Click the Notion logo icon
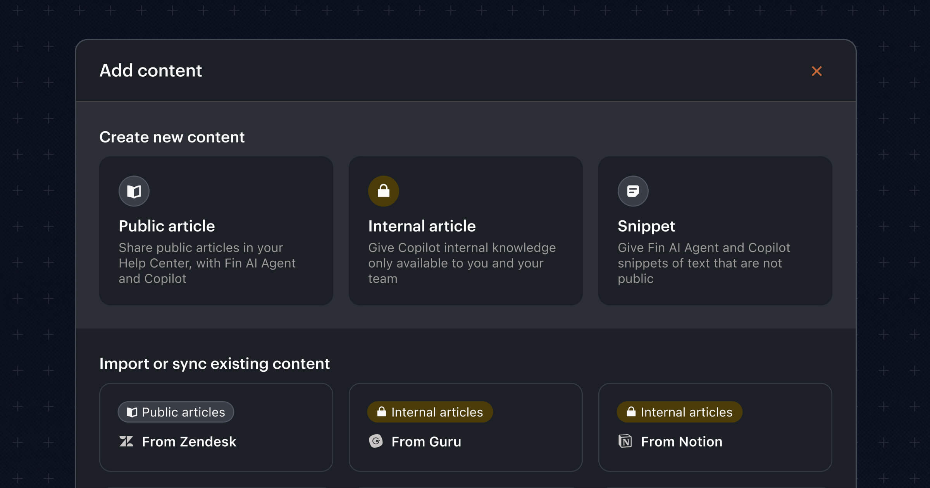Image resolution: width=930 pixels, height=488 pixels. (625, 441)
